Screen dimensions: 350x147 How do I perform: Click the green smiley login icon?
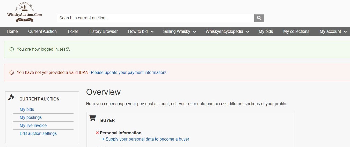click(12, 49)
